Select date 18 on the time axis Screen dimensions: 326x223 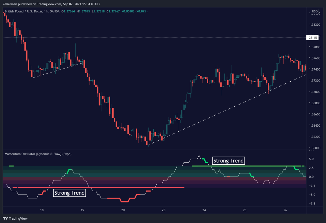(42, 210)
